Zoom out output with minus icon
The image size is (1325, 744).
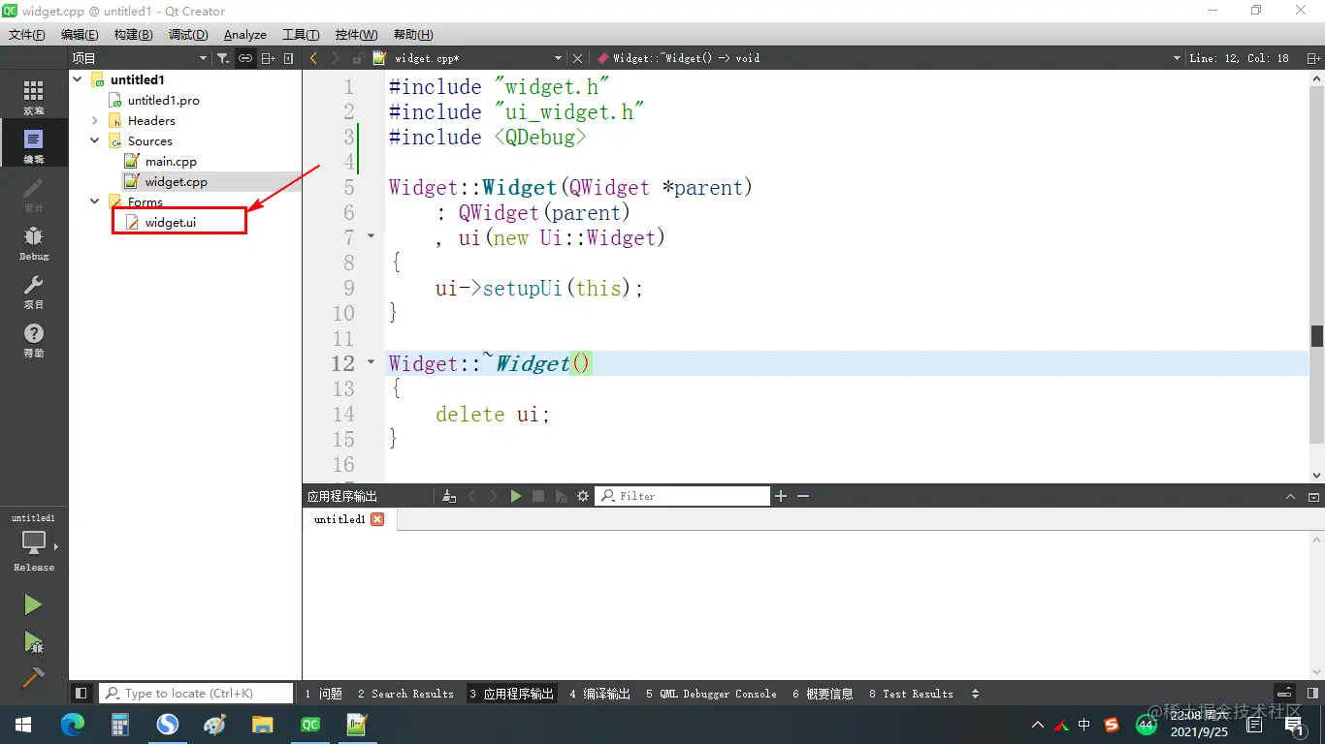click(x=803, y=496)
